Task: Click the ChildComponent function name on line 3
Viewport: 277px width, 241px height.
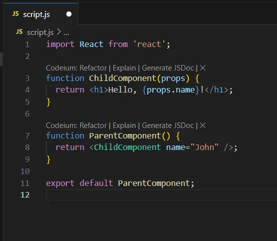Action: pos(123,78)
